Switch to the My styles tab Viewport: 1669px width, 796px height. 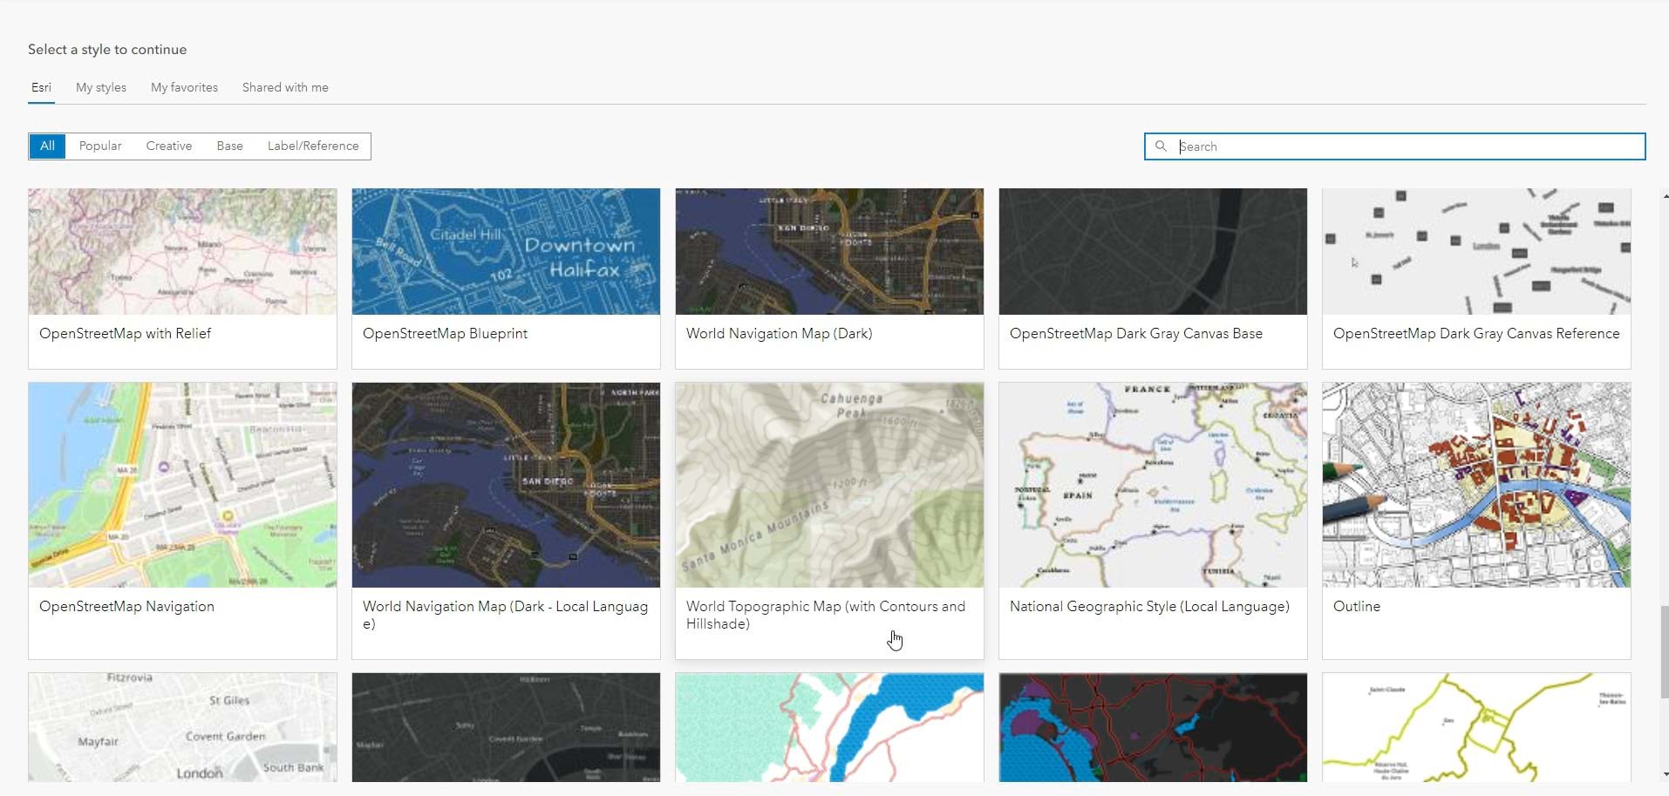coord(101,87)
